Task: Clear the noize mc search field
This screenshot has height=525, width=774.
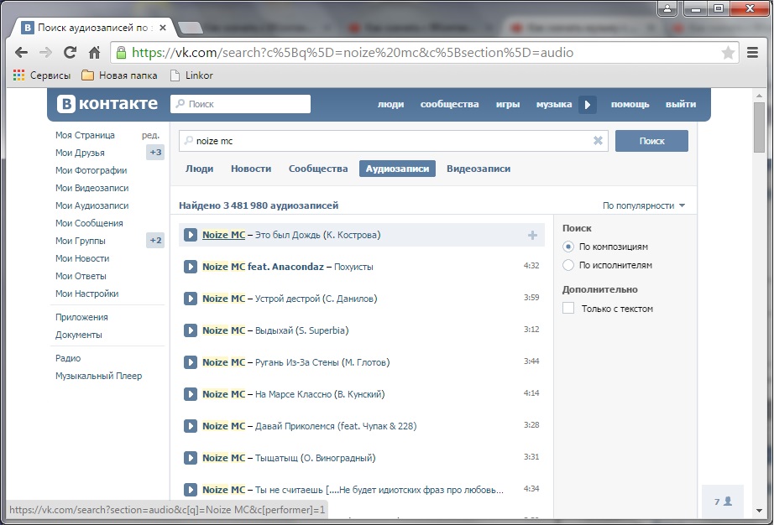Action: [x=598, y=141]
